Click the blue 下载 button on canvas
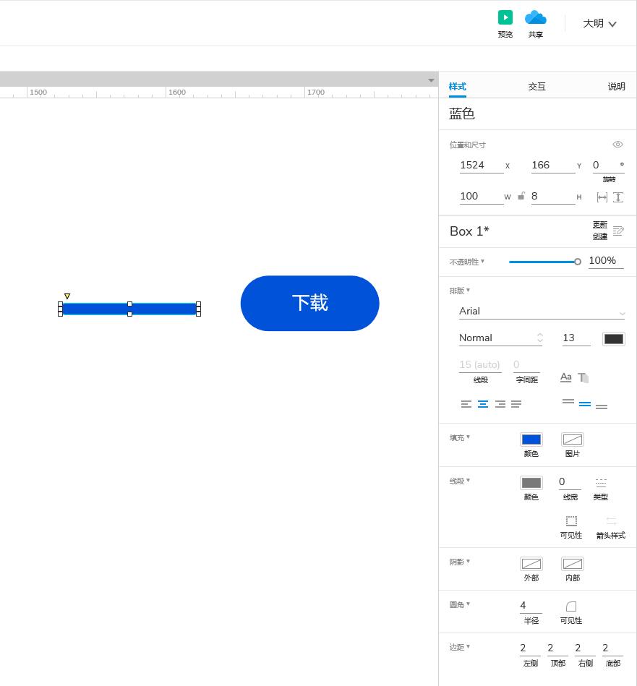Screen dimensions: 637x686 pos(309,303)
